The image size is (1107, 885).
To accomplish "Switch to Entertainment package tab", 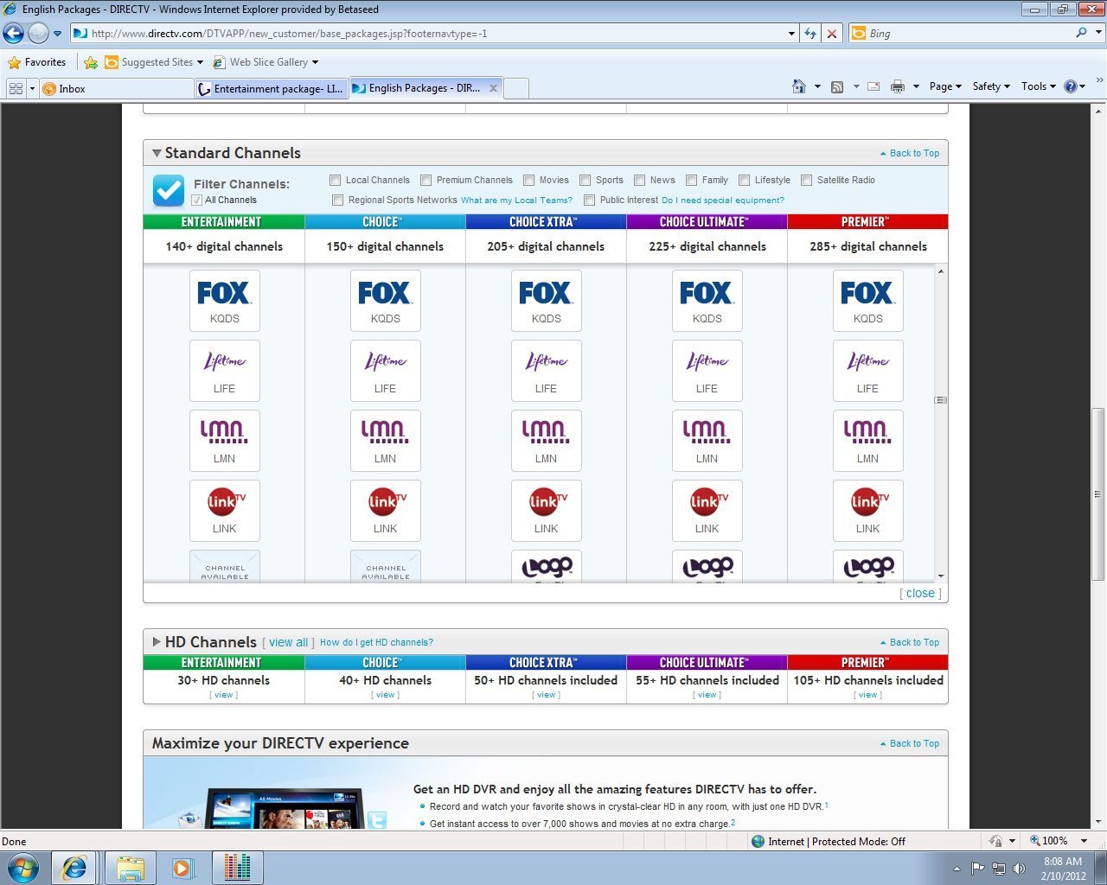I will pos(271,88).
